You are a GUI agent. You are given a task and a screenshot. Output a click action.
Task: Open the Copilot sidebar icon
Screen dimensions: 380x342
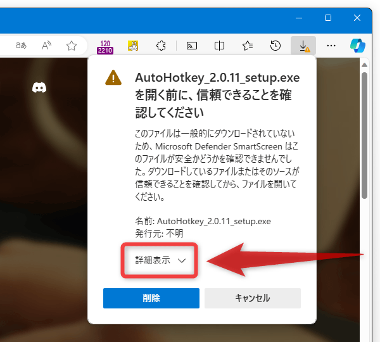[358, 46]
